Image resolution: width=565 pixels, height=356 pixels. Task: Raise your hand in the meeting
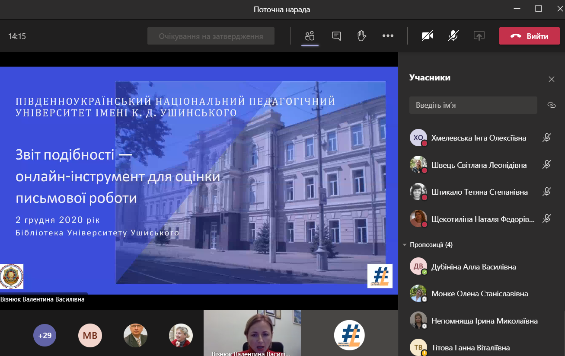coord(362,36)
